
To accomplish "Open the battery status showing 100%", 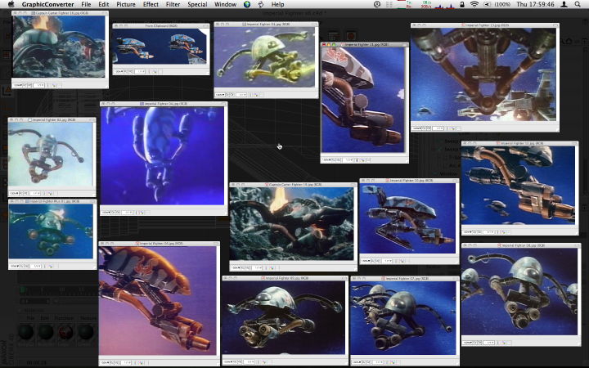I will click(x=497, y=5).
